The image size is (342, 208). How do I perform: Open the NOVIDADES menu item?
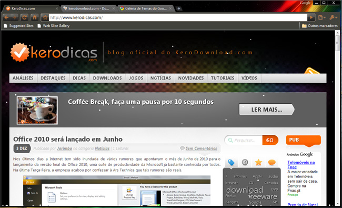[x=191, y=78]
